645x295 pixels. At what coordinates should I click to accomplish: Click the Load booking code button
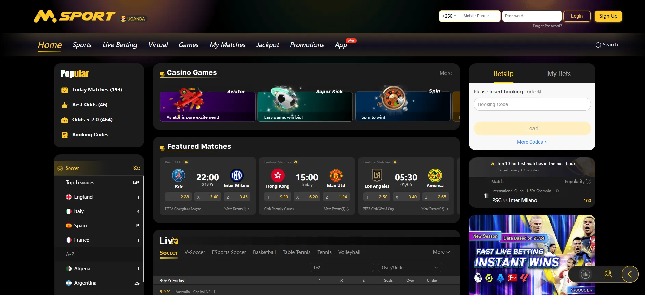[x=532, y=129]
